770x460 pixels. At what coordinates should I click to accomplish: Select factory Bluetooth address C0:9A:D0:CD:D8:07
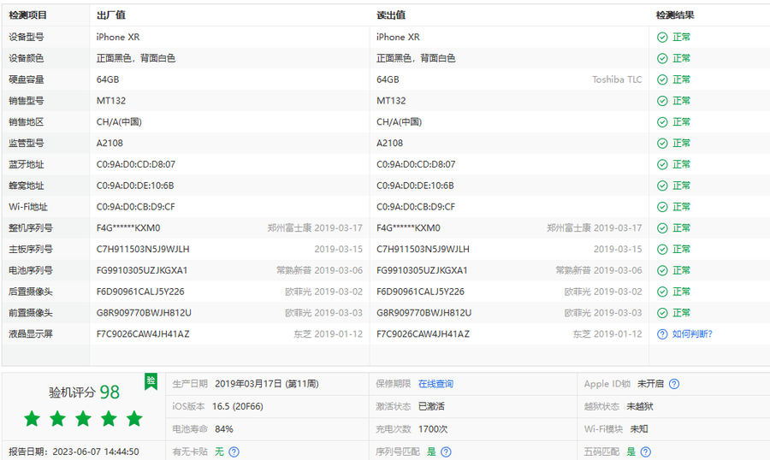(135, 164)
